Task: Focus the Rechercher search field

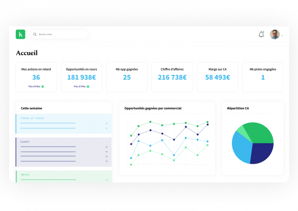Action: (x=59, y=34)
